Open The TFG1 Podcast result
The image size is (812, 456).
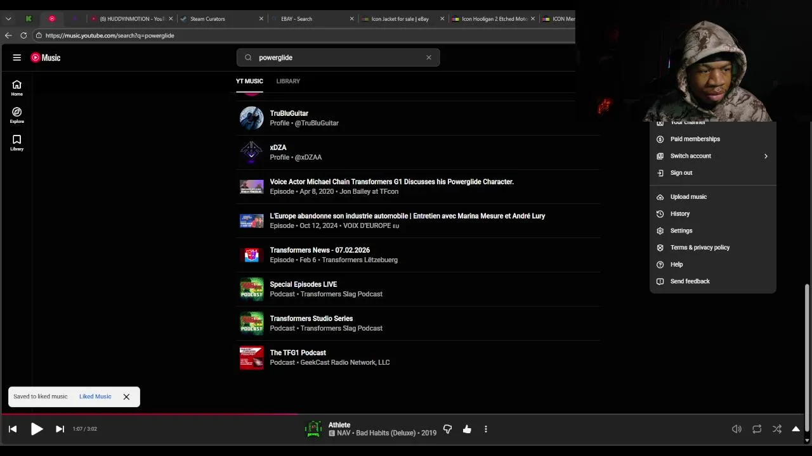418,358
